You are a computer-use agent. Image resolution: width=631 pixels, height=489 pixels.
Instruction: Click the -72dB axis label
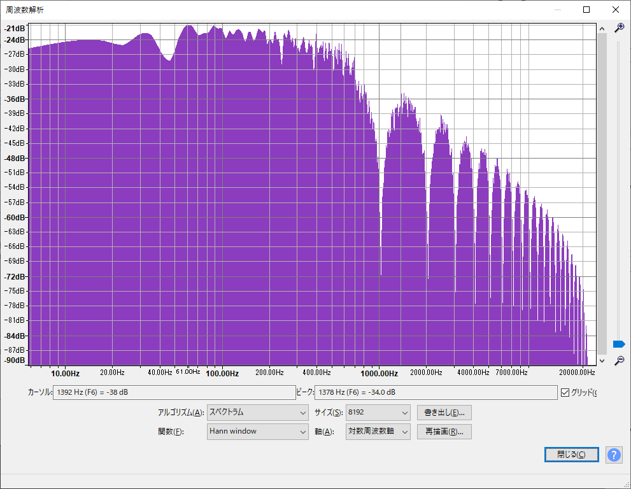(x=15, y=276)
